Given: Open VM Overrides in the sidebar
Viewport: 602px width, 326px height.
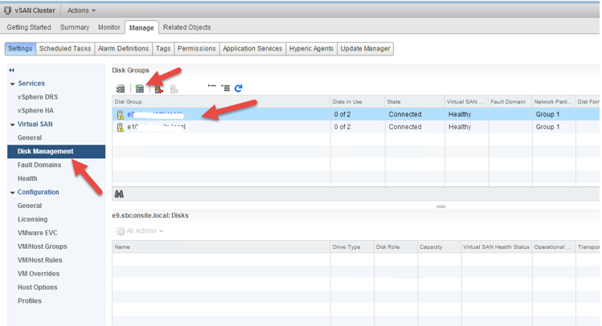Looking at the screenshot, I should pos(39,274).
